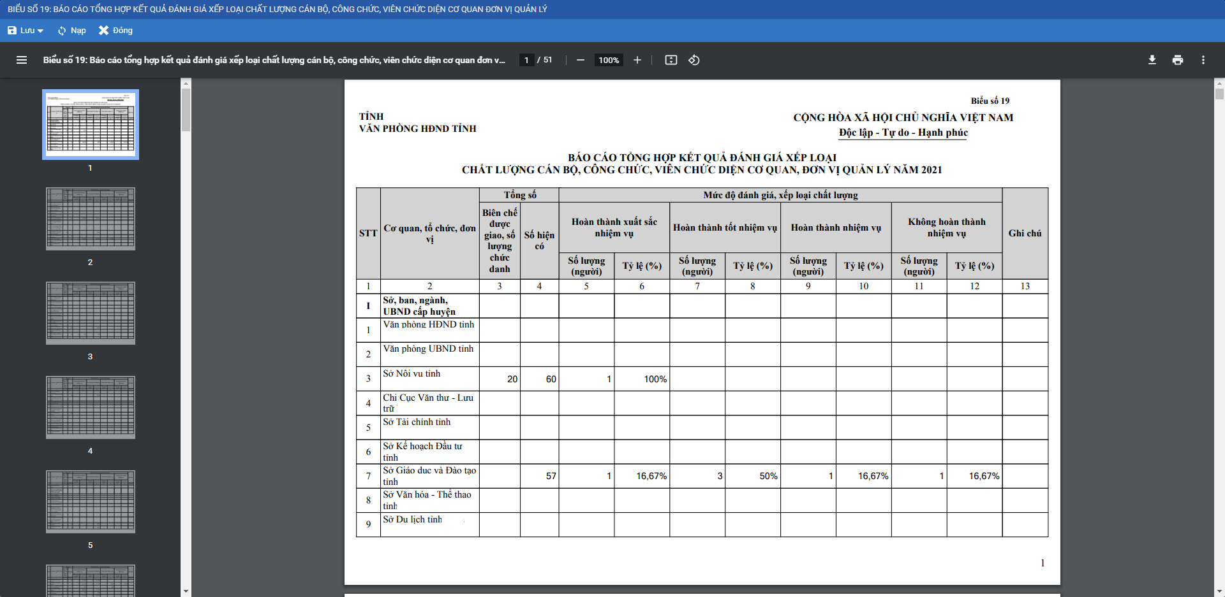Viewport: 1225px width, 597px height.
Task: Click the page number input field
Action: pyautogui.click(x=526, y=60)
